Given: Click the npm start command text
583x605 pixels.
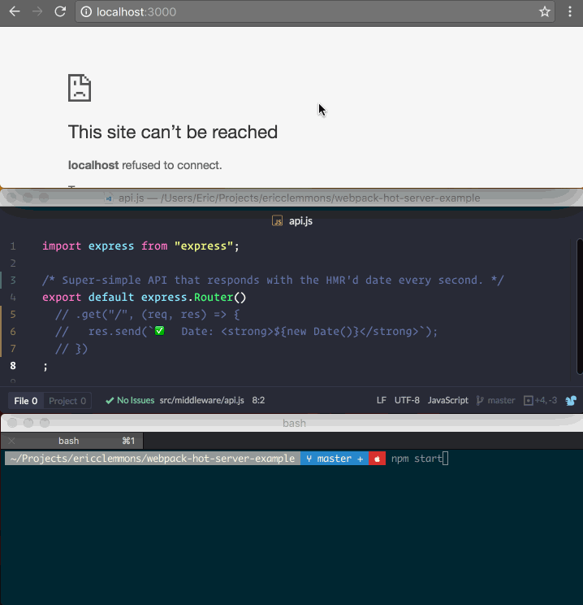Looking at the screenshot, I should click(x=417, y=459).
